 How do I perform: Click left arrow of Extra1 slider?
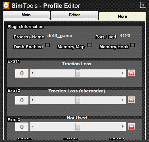pos(32,73)
